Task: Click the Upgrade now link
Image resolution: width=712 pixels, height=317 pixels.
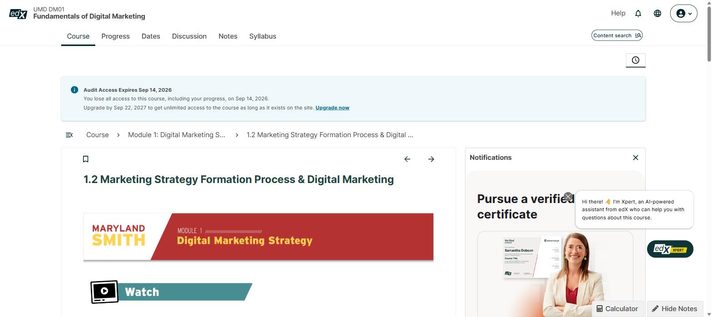Action: click(x=332, y=108)
